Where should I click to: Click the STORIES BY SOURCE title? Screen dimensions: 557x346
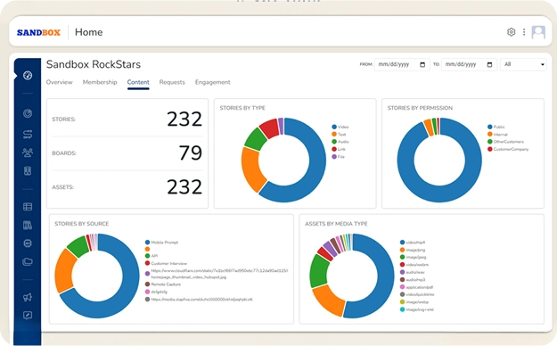pos(82,224)
